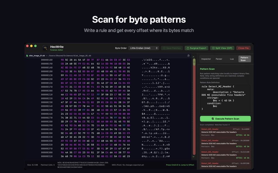
Task: Select the Pattern Scan tab
Action: (244, 59)
